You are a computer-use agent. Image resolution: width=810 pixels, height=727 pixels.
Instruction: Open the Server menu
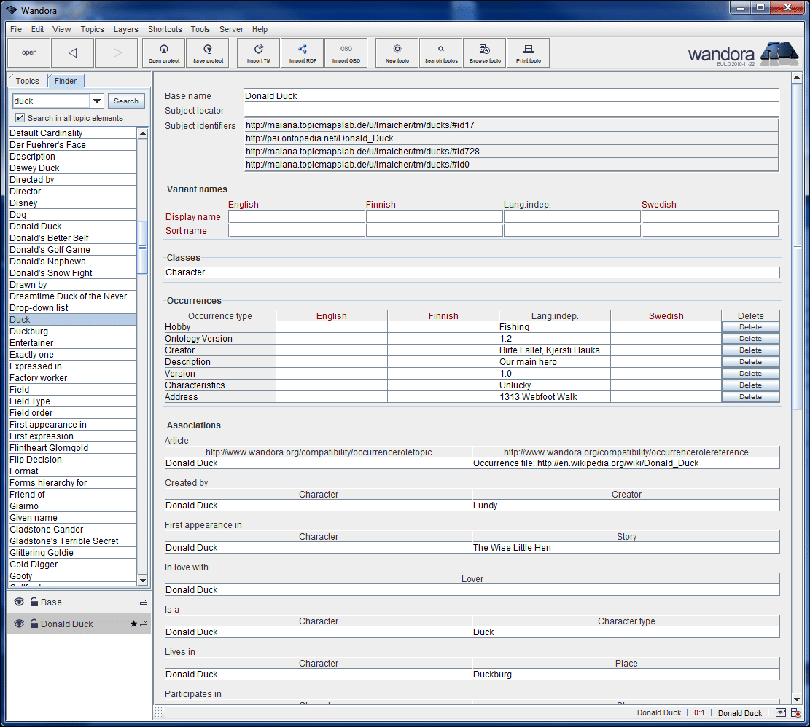click(x=231, y=29)
